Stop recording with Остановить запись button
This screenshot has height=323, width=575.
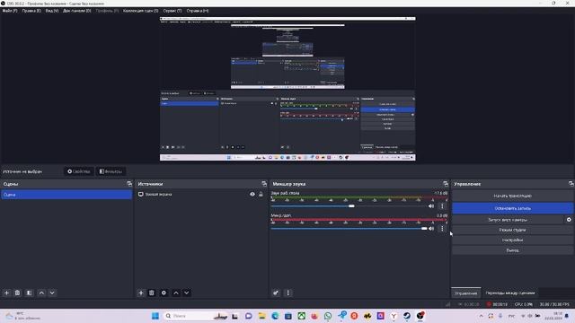click(512, 208)
